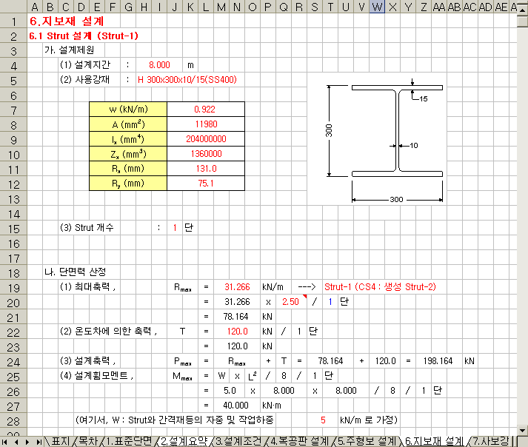Click next sheet navigation arrow
The image size is (528, 447).
click(27, 441)
